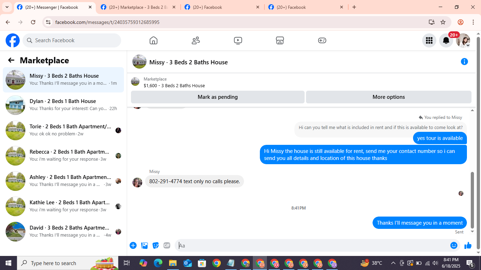
Task: Click the Search Facebook field
Action: (x=72, y=40)
